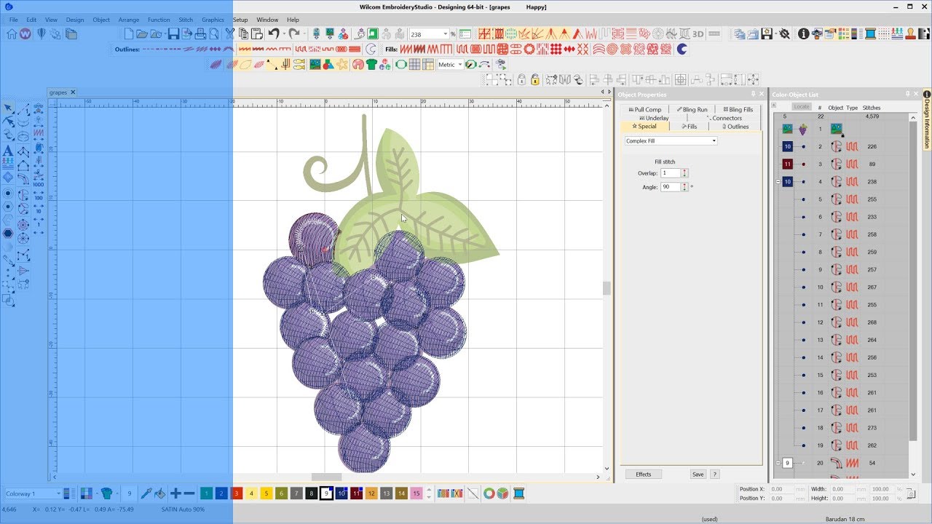Click the Effects button
This screenshot has height=524, width=932.
[x=644, y=474]
